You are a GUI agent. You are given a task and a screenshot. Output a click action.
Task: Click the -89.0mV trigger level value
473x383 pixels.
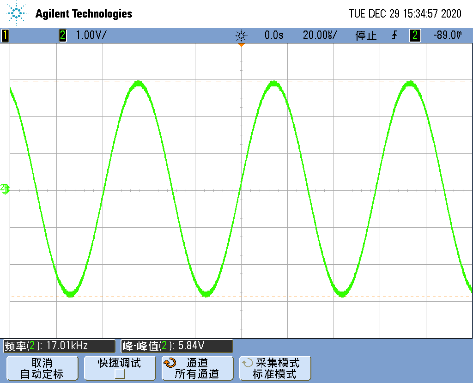click(x=448, y=35)
